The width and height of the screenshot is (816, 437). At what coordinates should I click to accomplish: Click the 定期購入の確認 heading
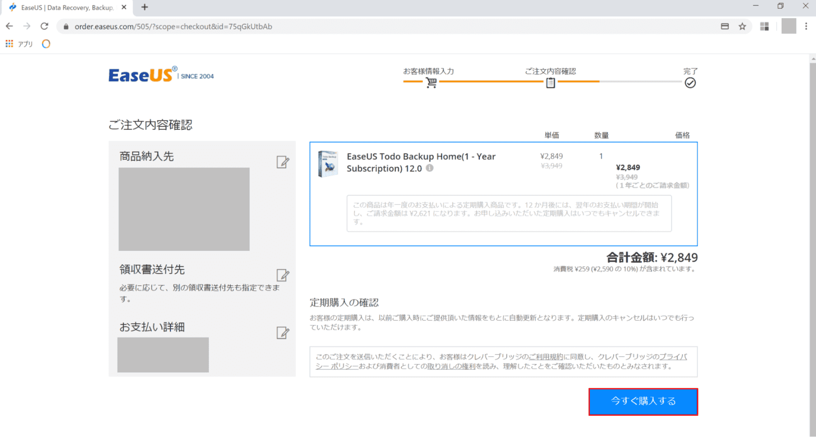344,303
